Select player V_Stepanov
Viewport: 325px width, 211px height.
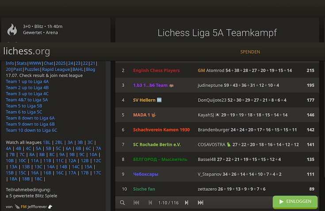point(210,174)
